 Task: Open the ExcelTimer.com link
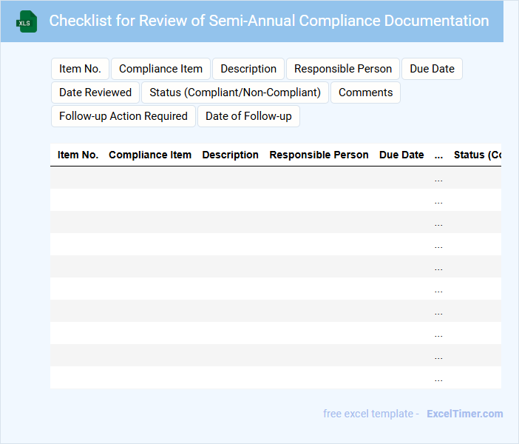(x=464, y=414)
